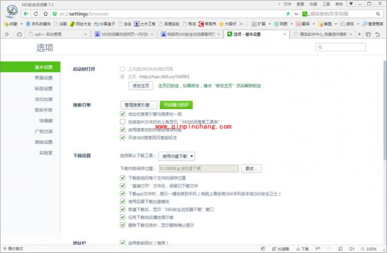387x253 pixels.
Task: Toggle 地址栏搜索引擎与搜索栏一致 checkbox
Action: click(123, 114)
